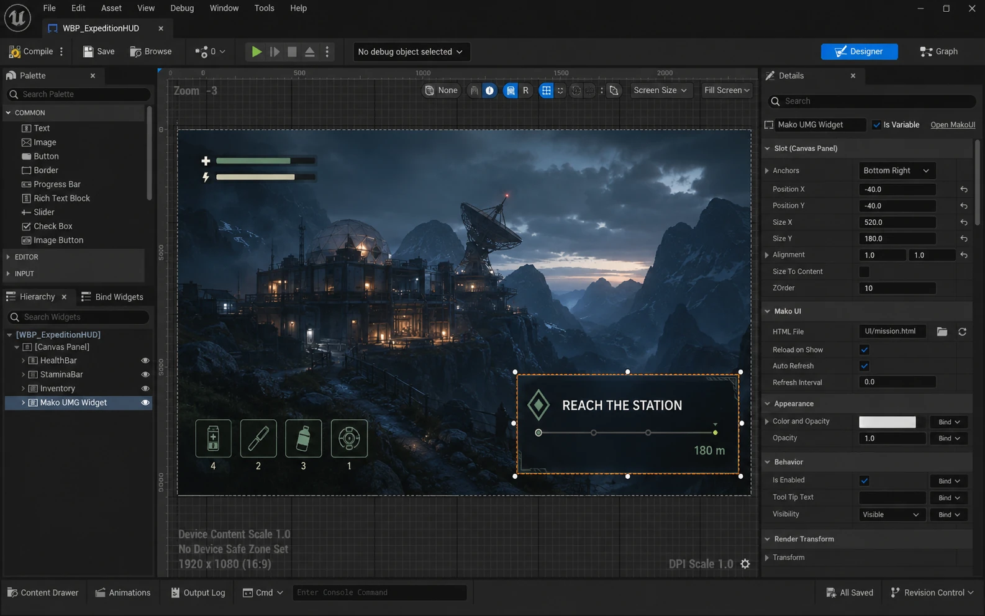Click the console command input field
The image size is (985, 616).
pyautogui.click(x=379, y=592)
